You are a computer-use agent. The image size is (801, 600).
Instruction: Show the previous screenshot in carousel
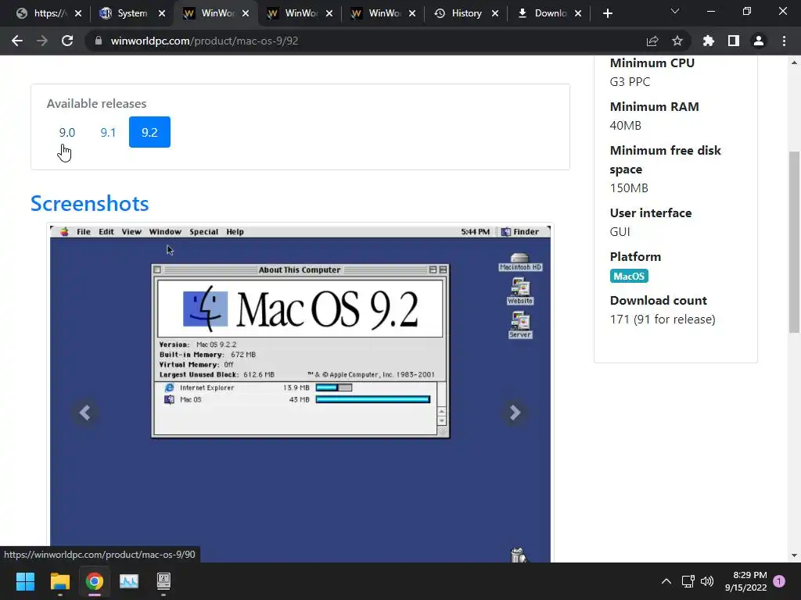click(x=84, y=412)
